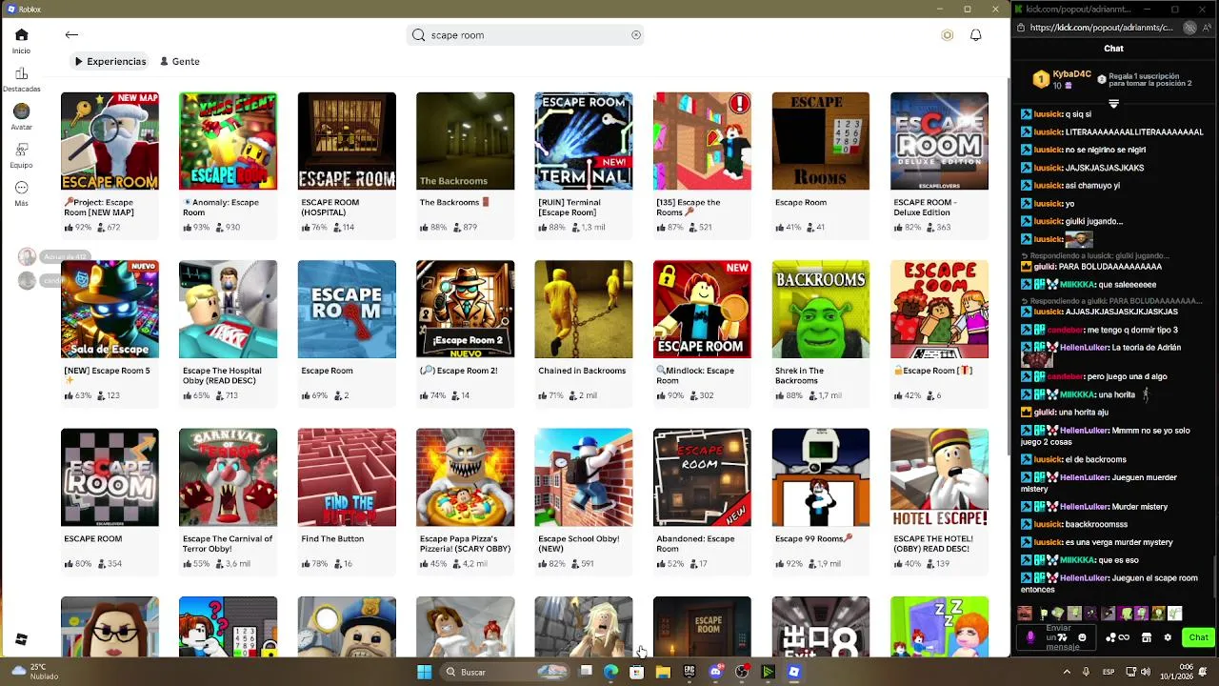The height and width of the screenshot is (686, 1219).
Task: Open Kick chat settings gear
Action: click(x=1168, y=637)
